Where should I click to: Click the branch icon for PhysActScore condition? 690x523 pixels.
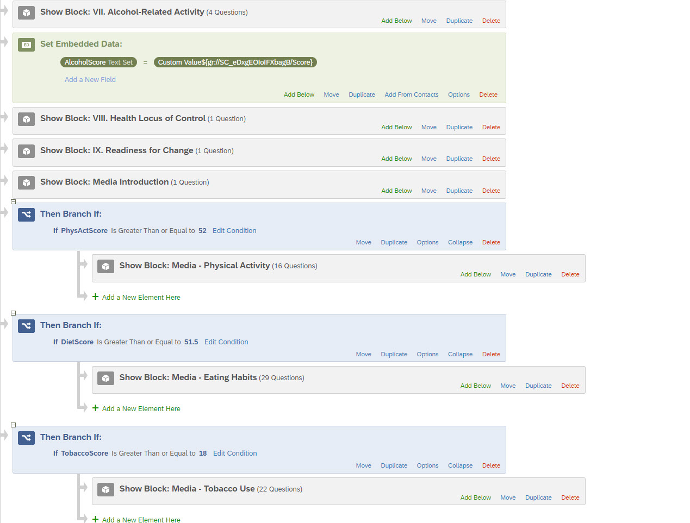(x=26, y=215)
